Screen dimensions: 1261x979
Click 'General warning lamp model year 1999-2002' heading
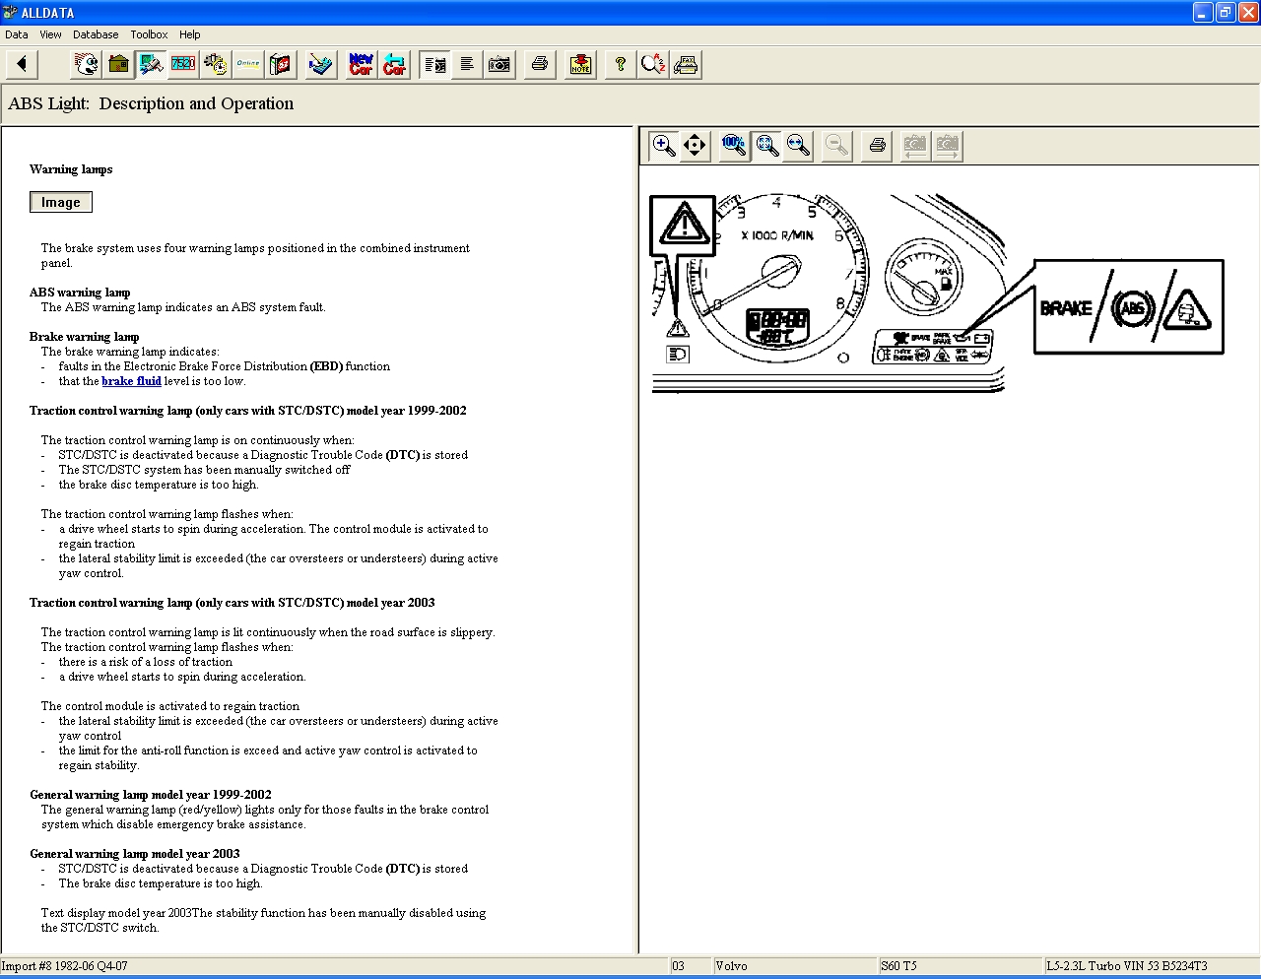click(151, 795)
